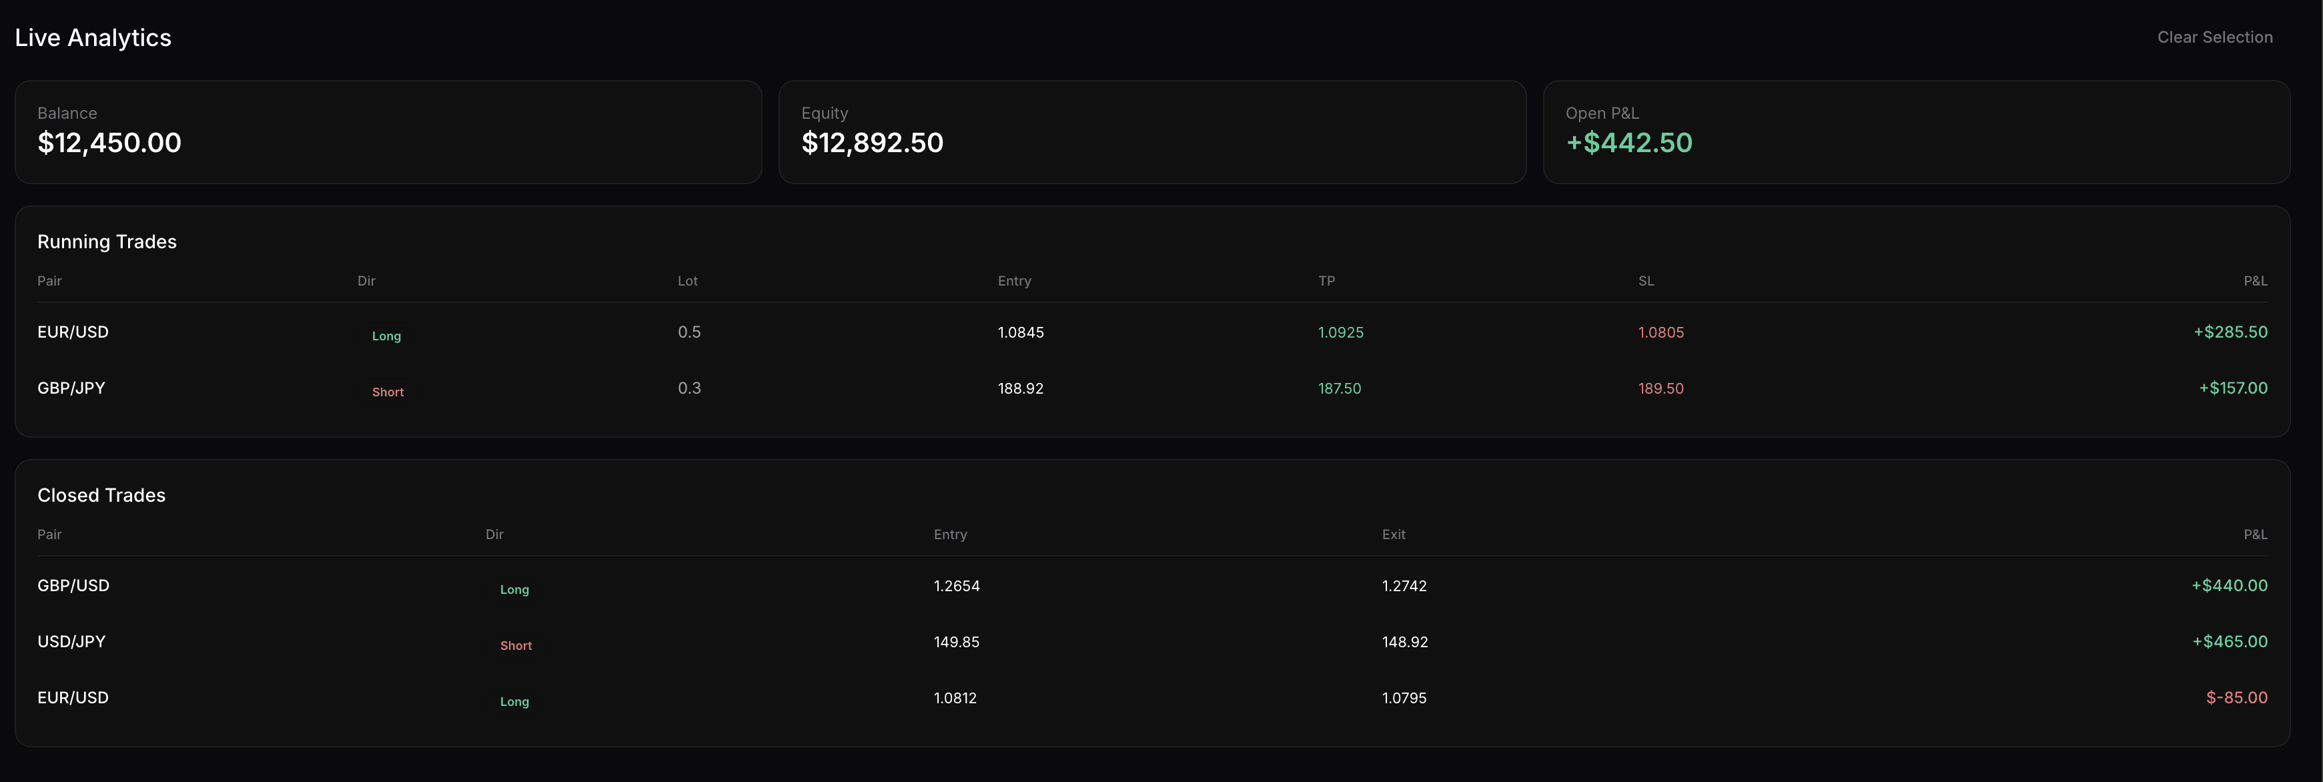Click the Closed Trades section heading
Screen dimensions: 2323x782
(101, 495)
